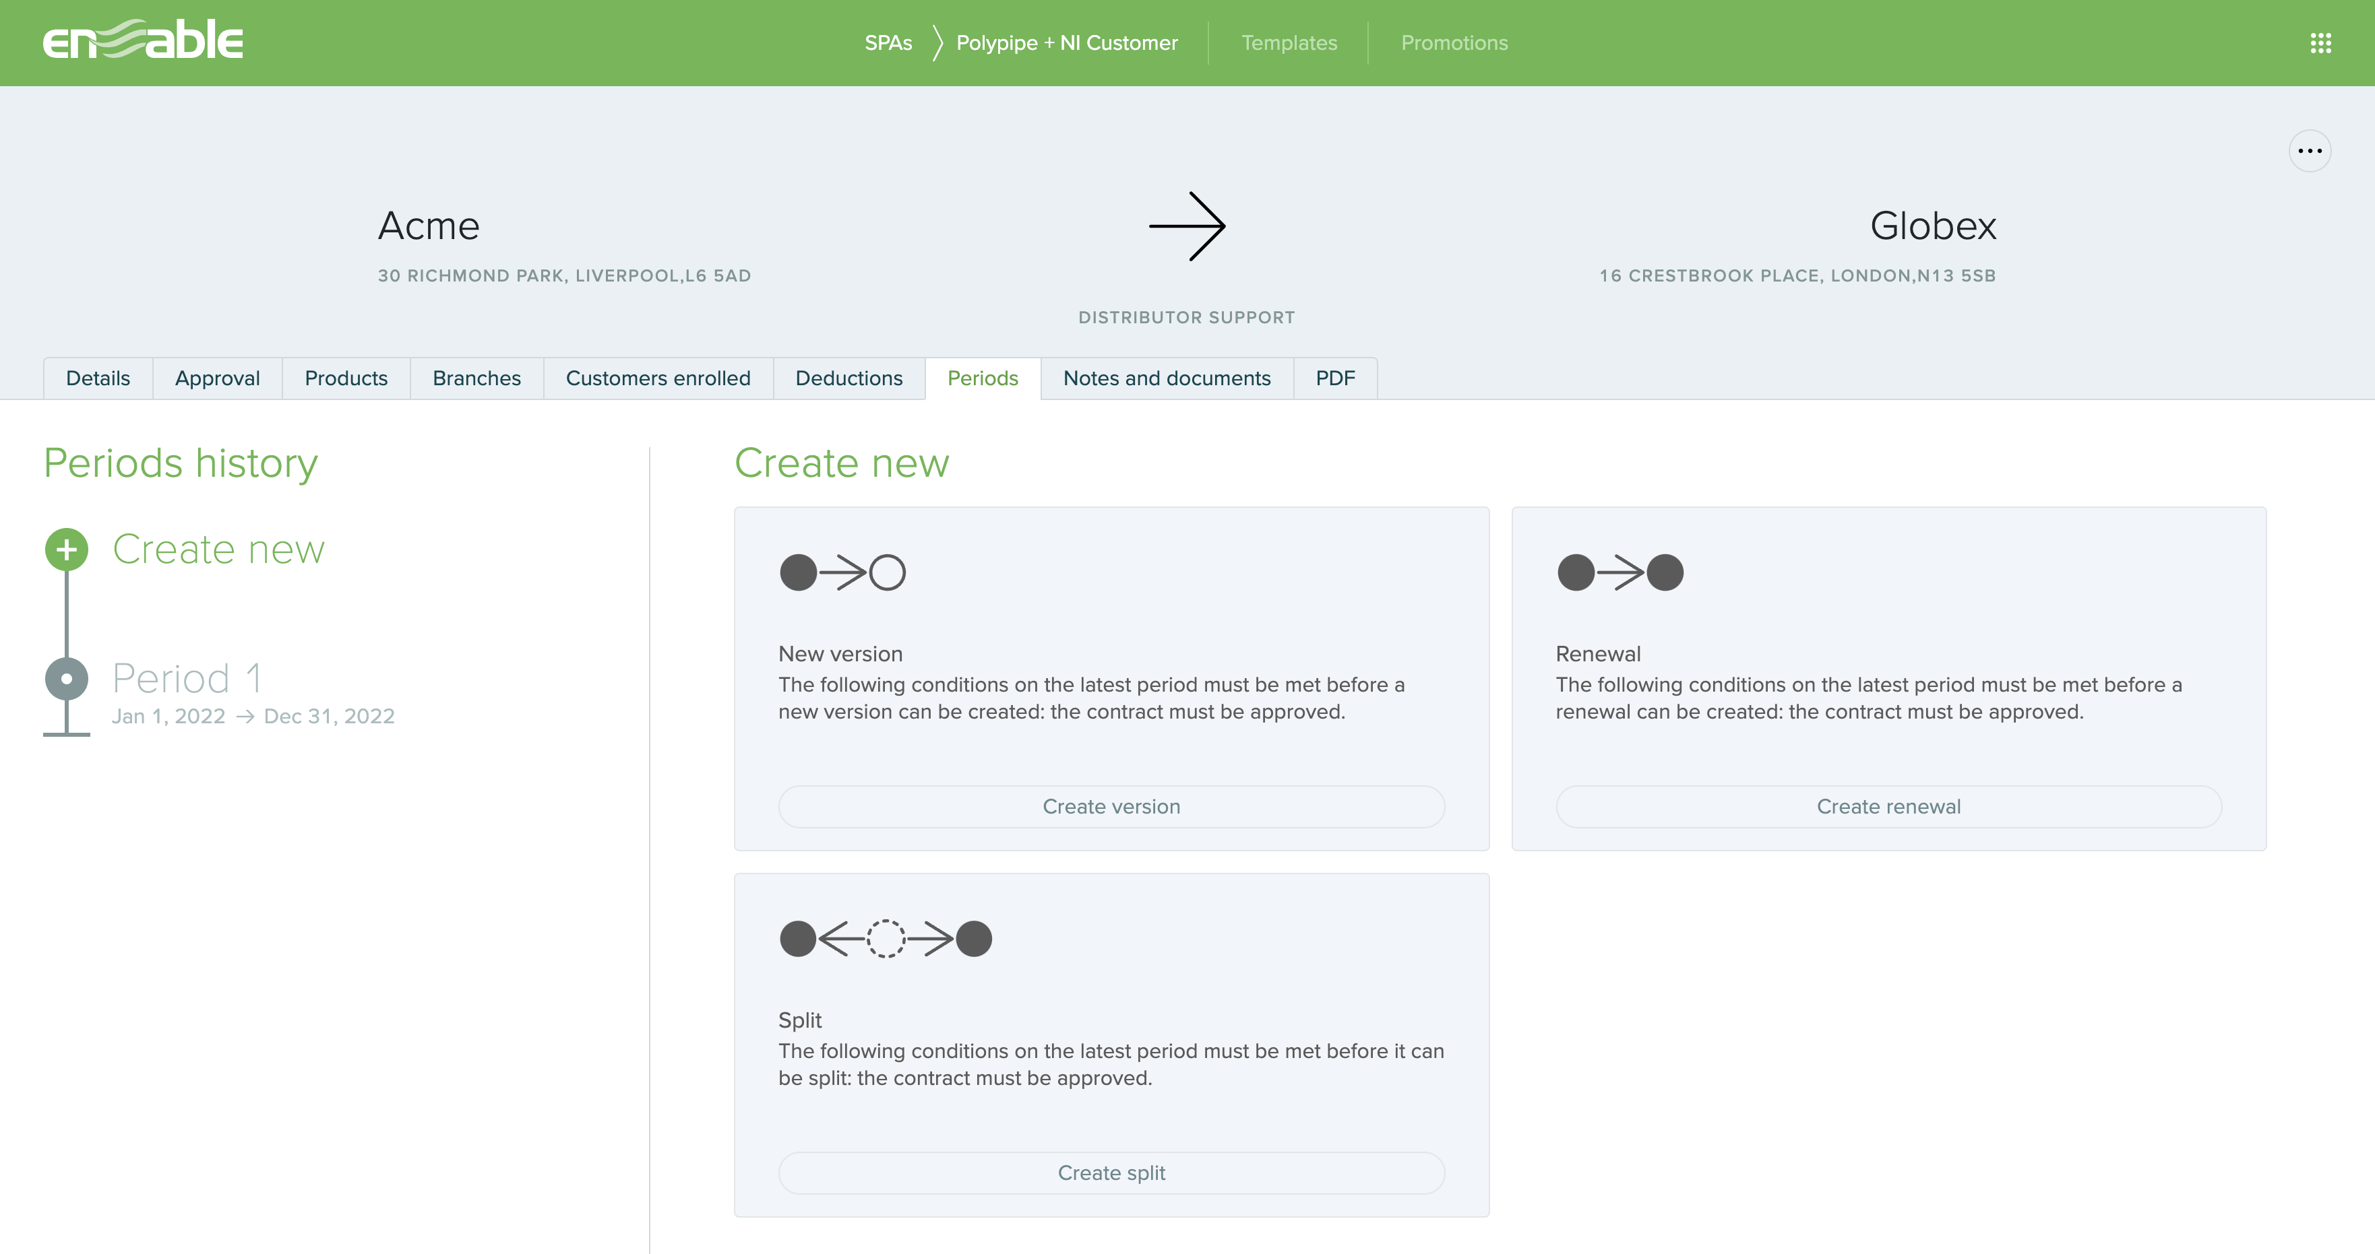Viewport: 2375px width, 1254px height.
Task: Open the Promotions navigation item
Action: pos(1454,43)
